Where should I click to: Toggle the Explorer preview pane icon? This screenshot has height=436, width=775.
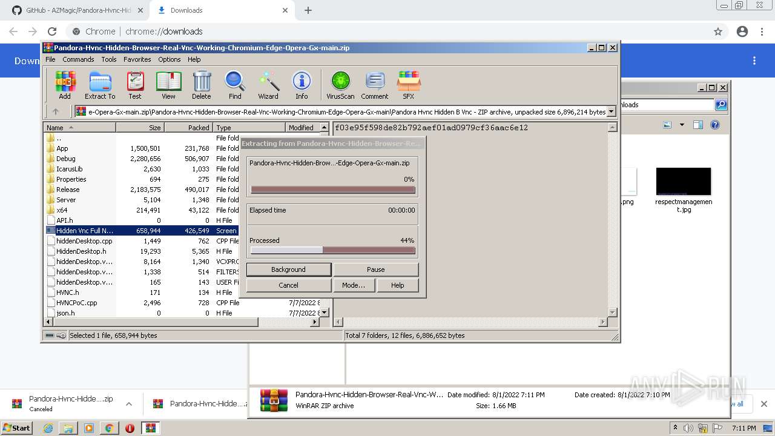[x=698, y=125]
